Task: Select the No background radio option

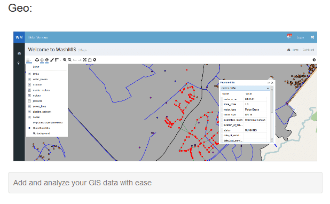Action: (x=29, y=134)
